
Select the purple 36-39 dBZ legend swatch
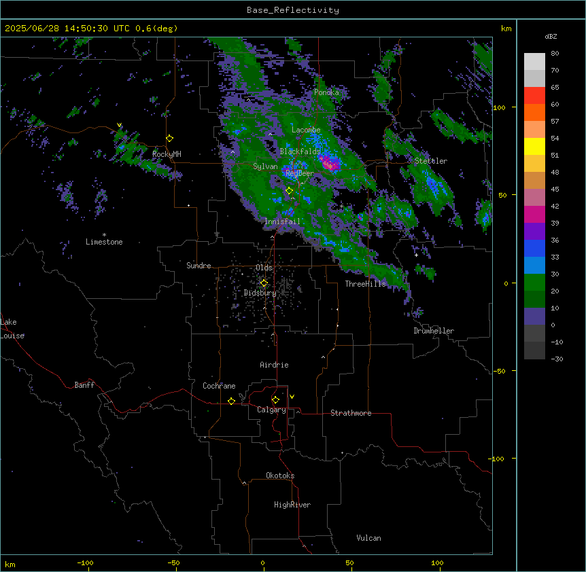click(x=534, y=232)
